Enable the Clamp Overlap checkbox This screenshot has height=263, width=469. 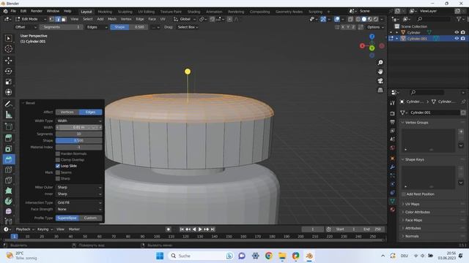click(x=58, y=160)
